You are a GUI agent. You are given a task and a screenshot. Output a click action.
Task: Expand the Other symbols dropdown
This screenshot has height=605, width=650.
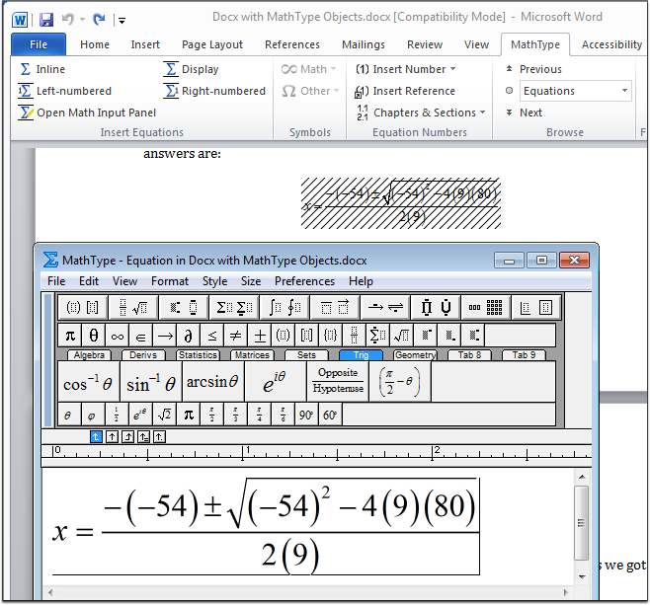pos(310,91)
